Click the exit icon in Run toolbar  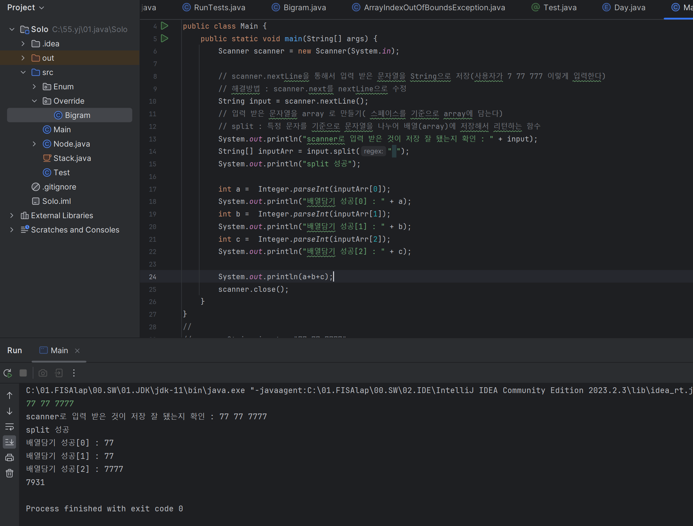pyautogui.click(x=59, y=373)
